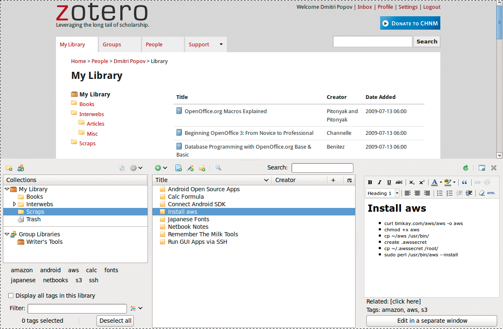Viewport: 503px width, 329px height.
Task: Align note text right
Action: [427, 193]
